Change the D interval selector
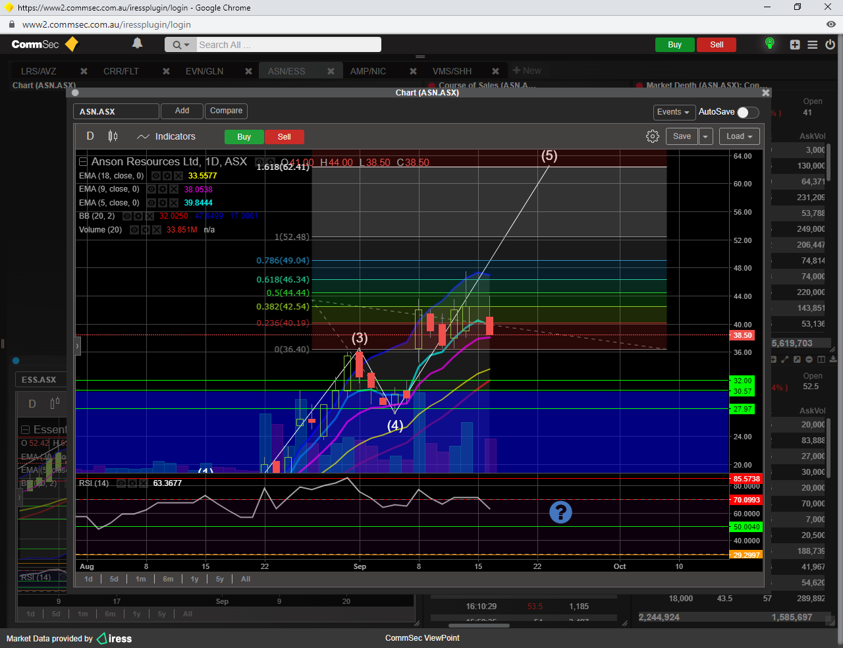This screenshot has width=843, height=648. tap(90, 136)
